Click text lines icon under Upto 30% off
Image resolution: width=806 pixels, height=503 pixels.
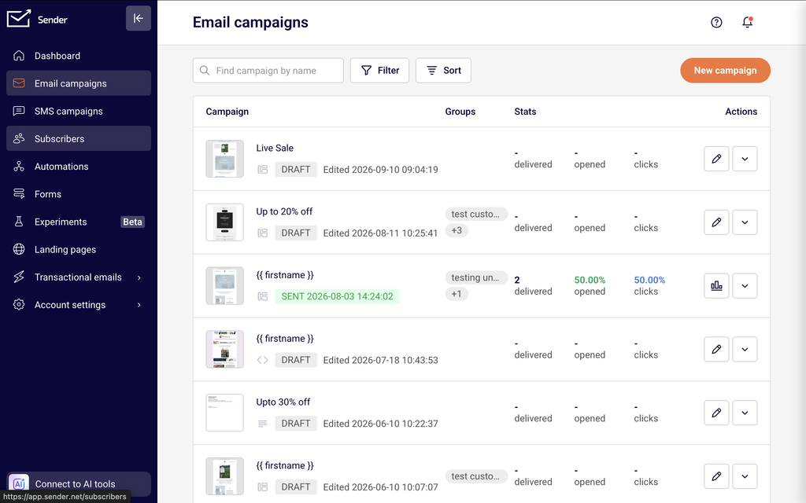coord(263,424)
